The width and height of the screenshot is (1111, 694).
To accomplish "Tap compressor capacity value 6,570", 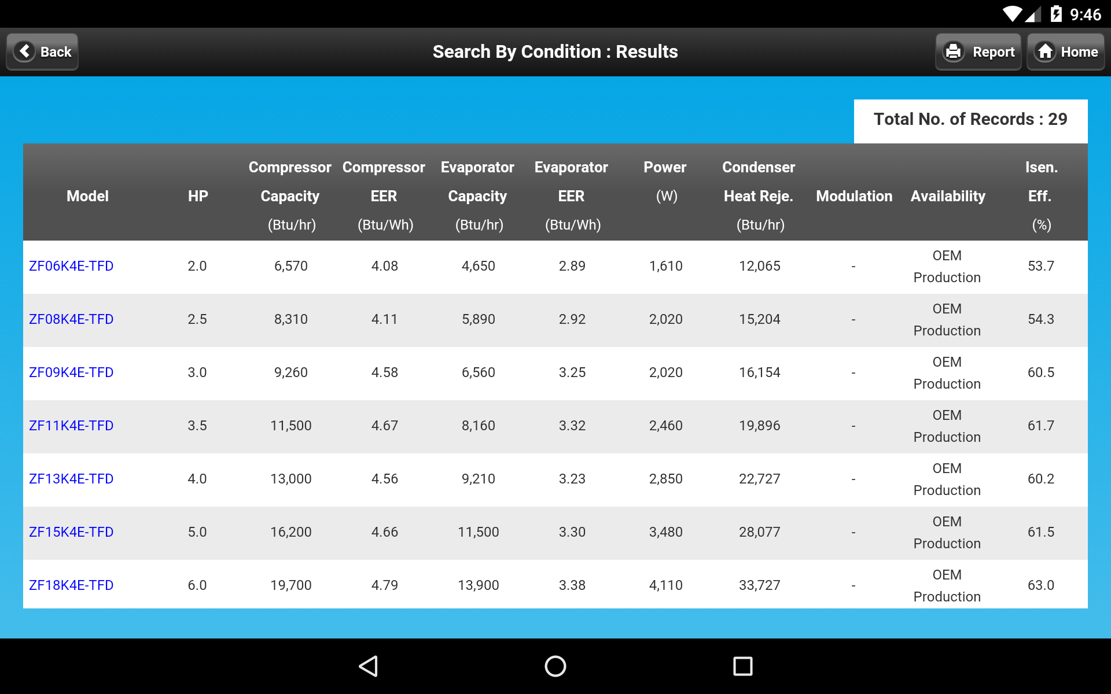I will coord(291,266).
